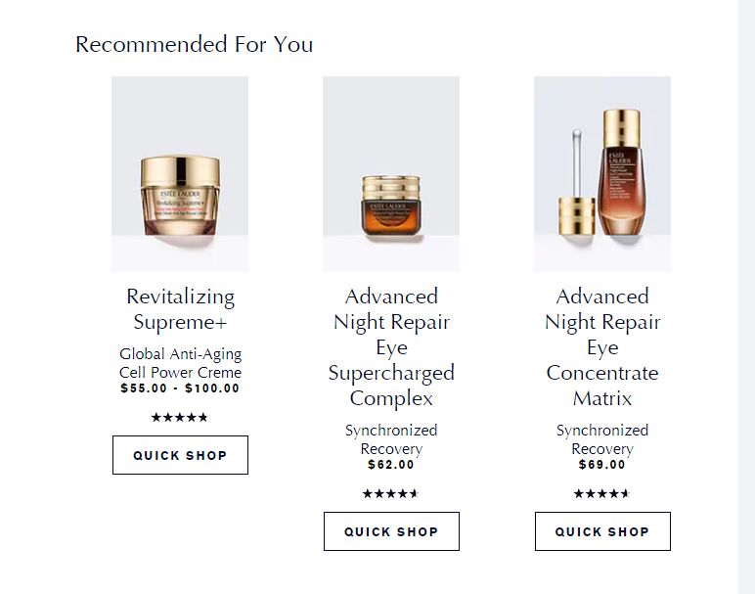Screen dimensions: 755x594
Task: Quick Shop the Eye Supercharged Complex
Action: [x=391, y=531]
